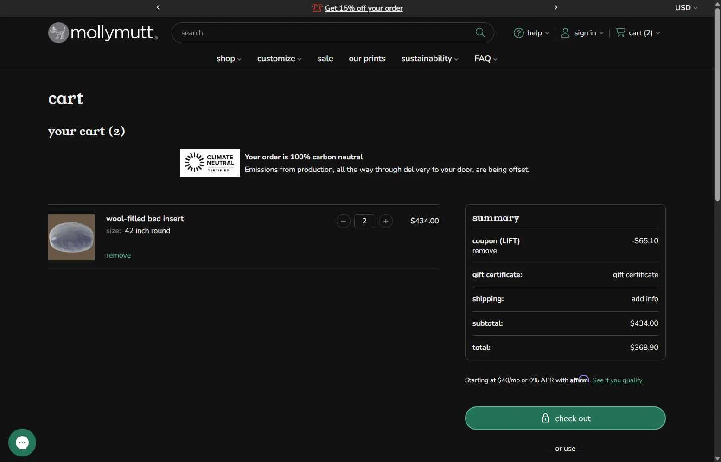Viewport: 721px width, 462px height.
Task: Expand the sign in menu chevron
Action: (601, 33)
